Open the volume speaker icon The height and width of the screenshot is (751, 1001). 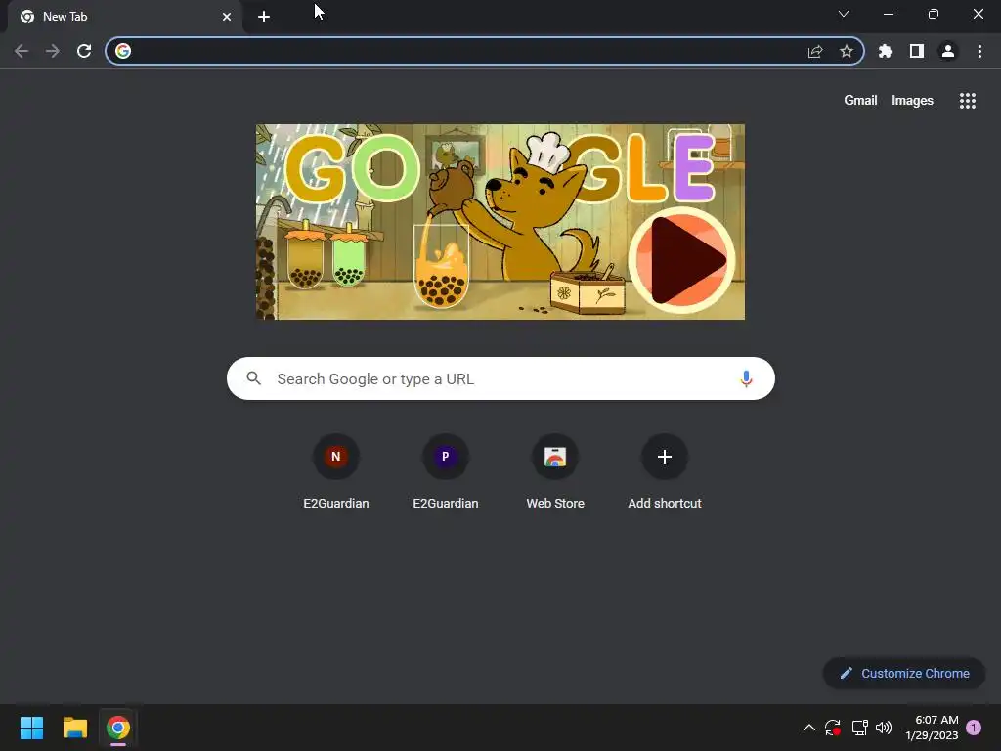click(x=884, y=728)
